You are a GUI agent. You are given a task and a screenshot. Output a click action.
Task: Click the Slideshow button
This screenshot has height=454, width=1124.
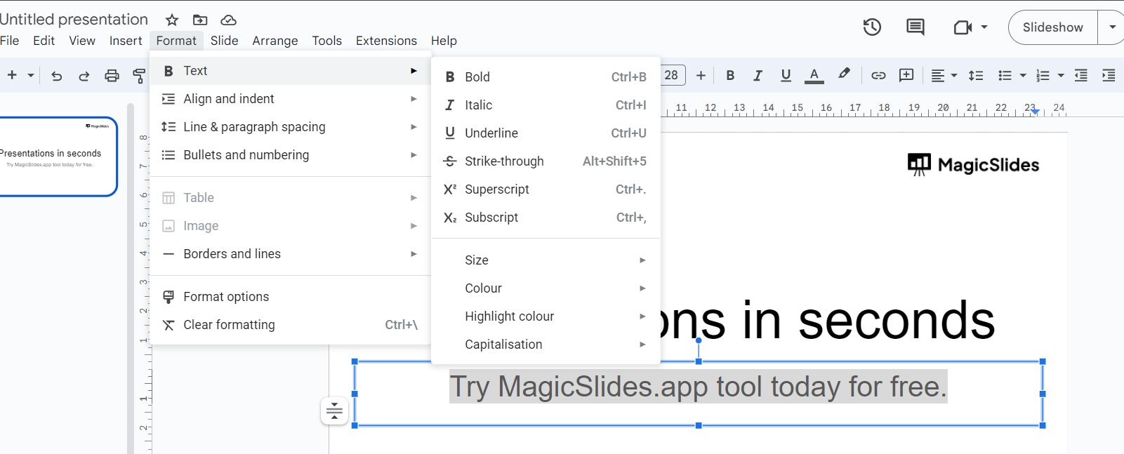point(1052,27)
